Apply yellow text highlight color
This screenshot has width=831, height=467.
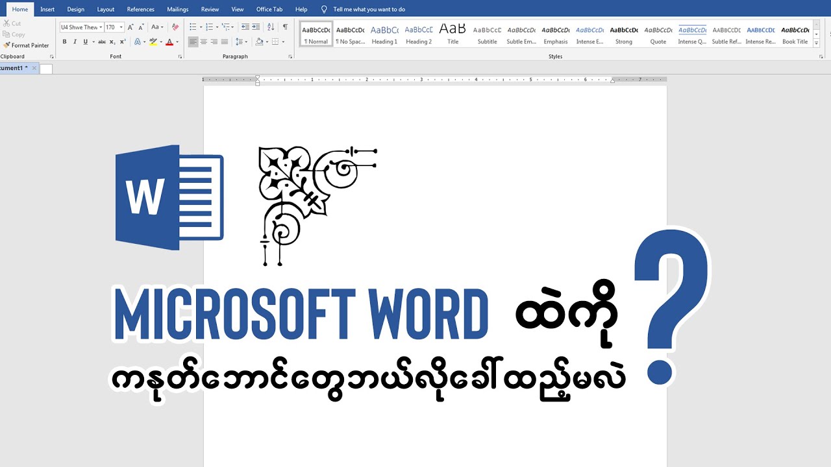point(153,42)
